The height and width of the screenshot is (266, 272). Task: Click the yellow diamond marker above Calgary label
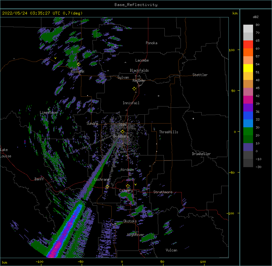128,186
